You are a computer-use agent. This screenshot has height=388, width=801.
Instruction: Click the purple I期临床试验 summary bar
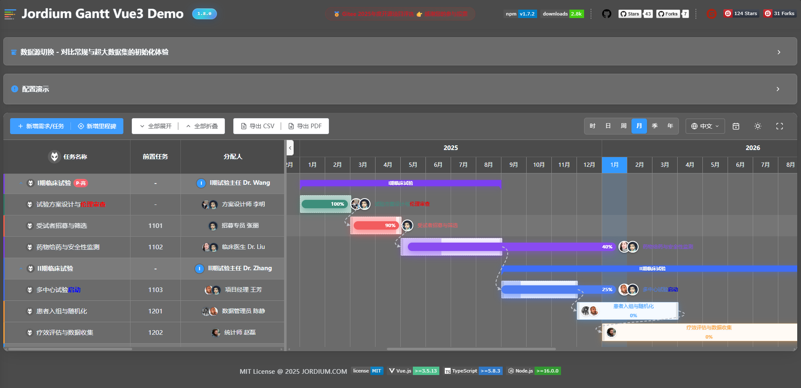click(401, 183)
